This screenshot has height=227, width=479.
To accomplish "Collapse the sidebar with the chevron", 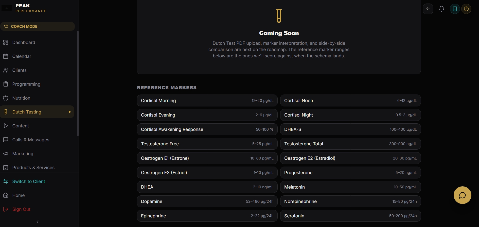I will click(x=38, y=222).
